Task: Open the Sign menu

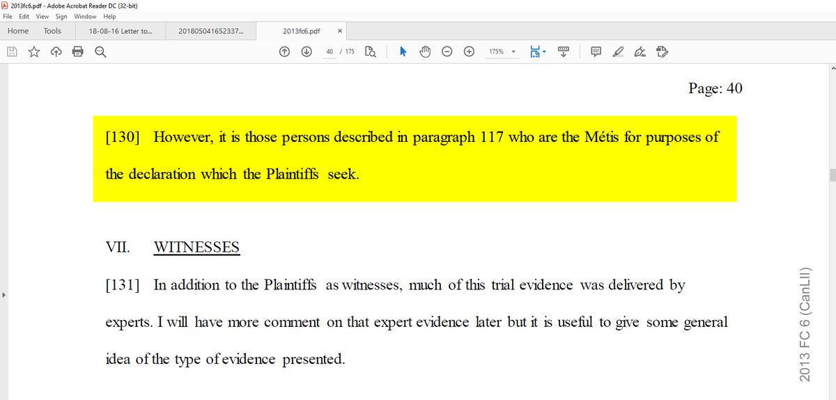Action: (x=61, y=16)
